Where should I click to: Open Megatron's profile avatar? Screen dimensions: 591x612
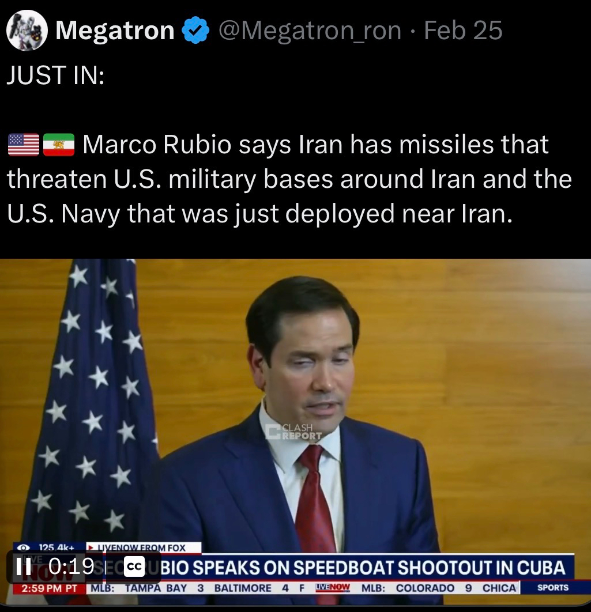pyautogui.click(x=27, y=31)
